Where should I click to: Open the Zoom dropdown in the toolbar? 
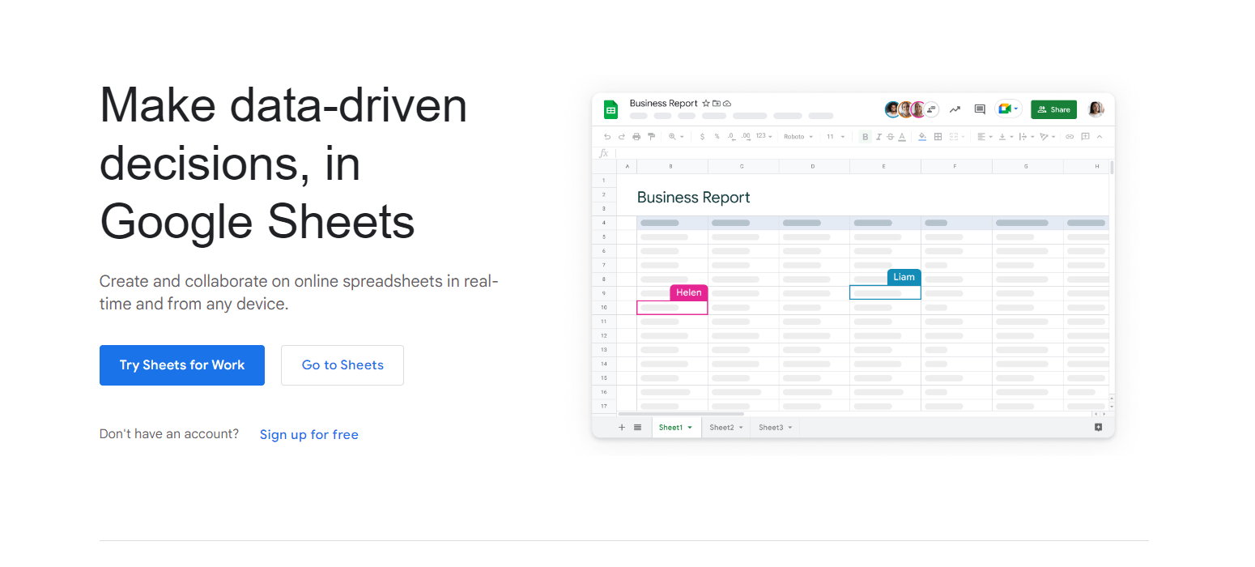pos(676,137)
